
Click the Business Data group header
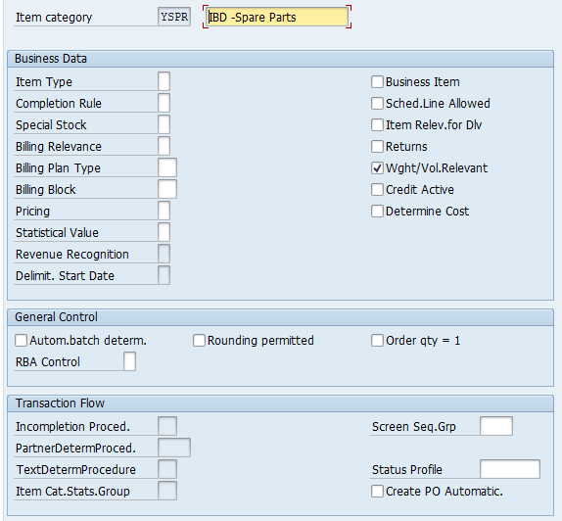point(280,59)
